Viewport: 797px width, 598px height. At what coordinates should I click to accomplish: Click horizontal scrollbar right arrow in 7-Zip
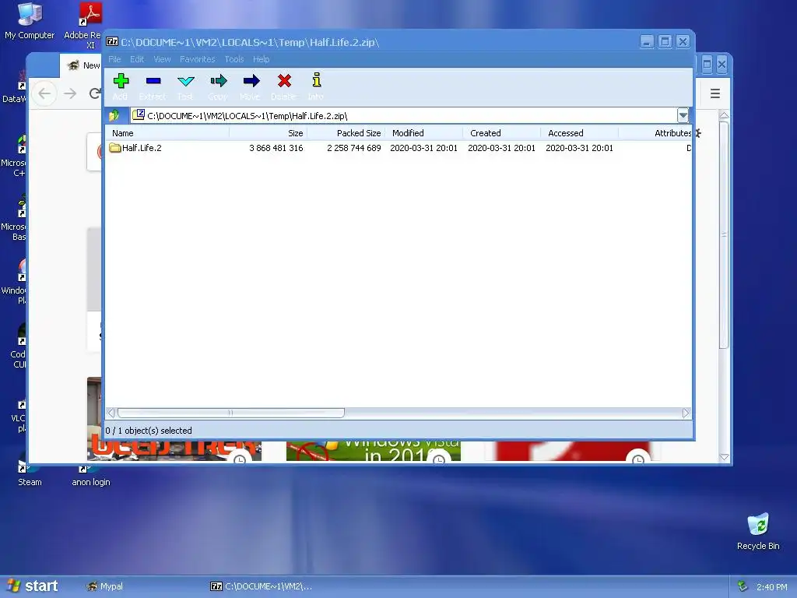686,413
